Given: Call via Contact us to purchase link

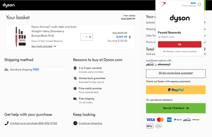Looking at the screenshot, I should 34,123.
